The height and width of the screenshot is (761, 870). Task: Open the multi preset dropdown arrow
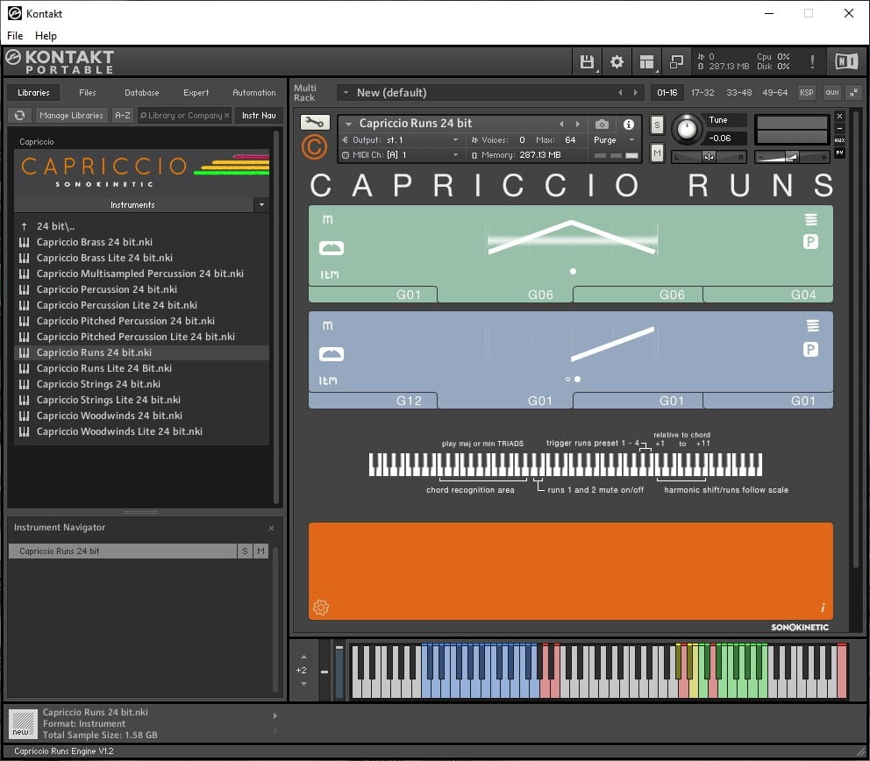(x=346, y=93)
